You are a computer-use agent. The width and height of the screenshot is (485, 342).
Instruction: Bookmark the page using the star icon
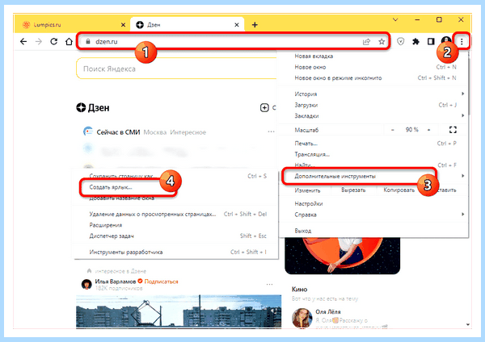(382, 42)
